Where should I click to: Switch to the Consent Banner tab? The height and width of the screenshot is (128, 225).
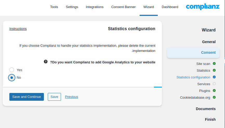(x=123, y=7)
